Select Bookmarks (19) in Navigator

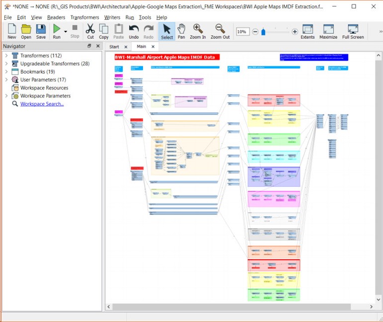pos(38,72)
